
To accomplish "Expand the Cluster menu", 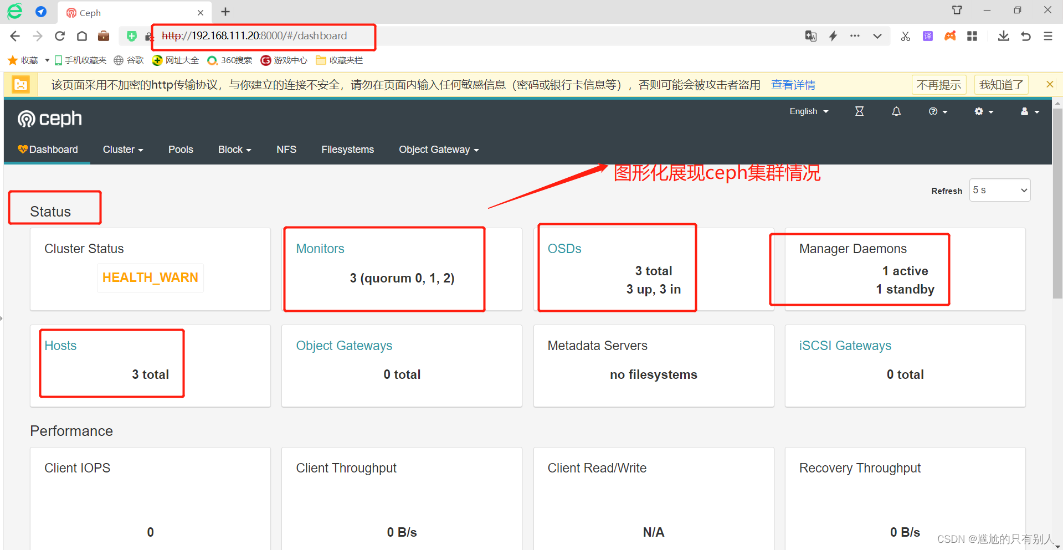I will click(x=123, y=150).
